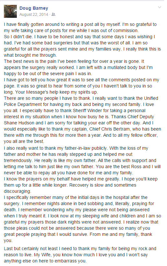Image resolution: width=167 pixels, height=266 pixels.
Task: Click the line "I know the prayers on my behalf"
Action: 81,179
